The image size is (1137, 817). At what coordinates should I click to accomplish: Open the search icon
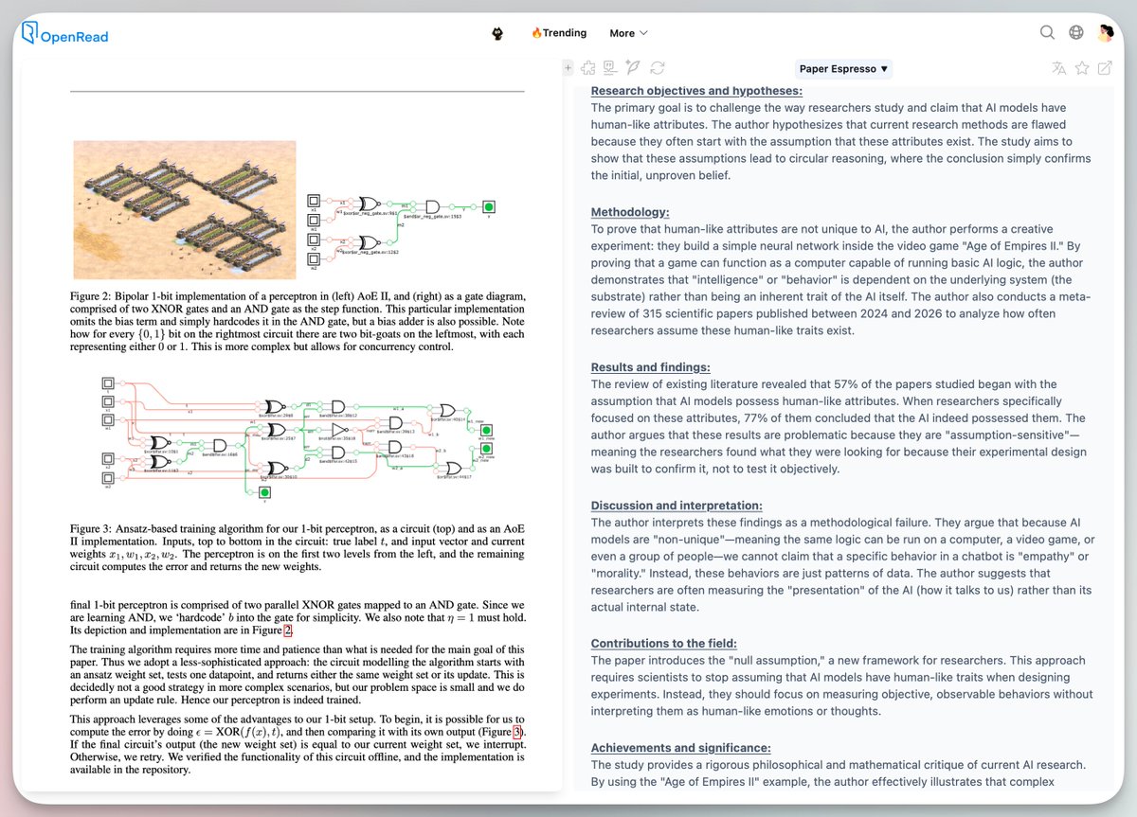(1047, 32)
